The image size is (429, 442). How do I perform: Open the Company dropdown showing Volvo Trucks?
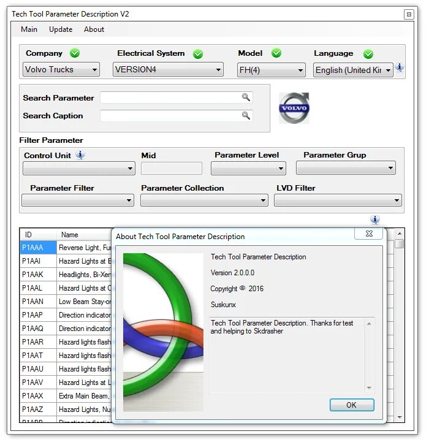tap(61, 69)
